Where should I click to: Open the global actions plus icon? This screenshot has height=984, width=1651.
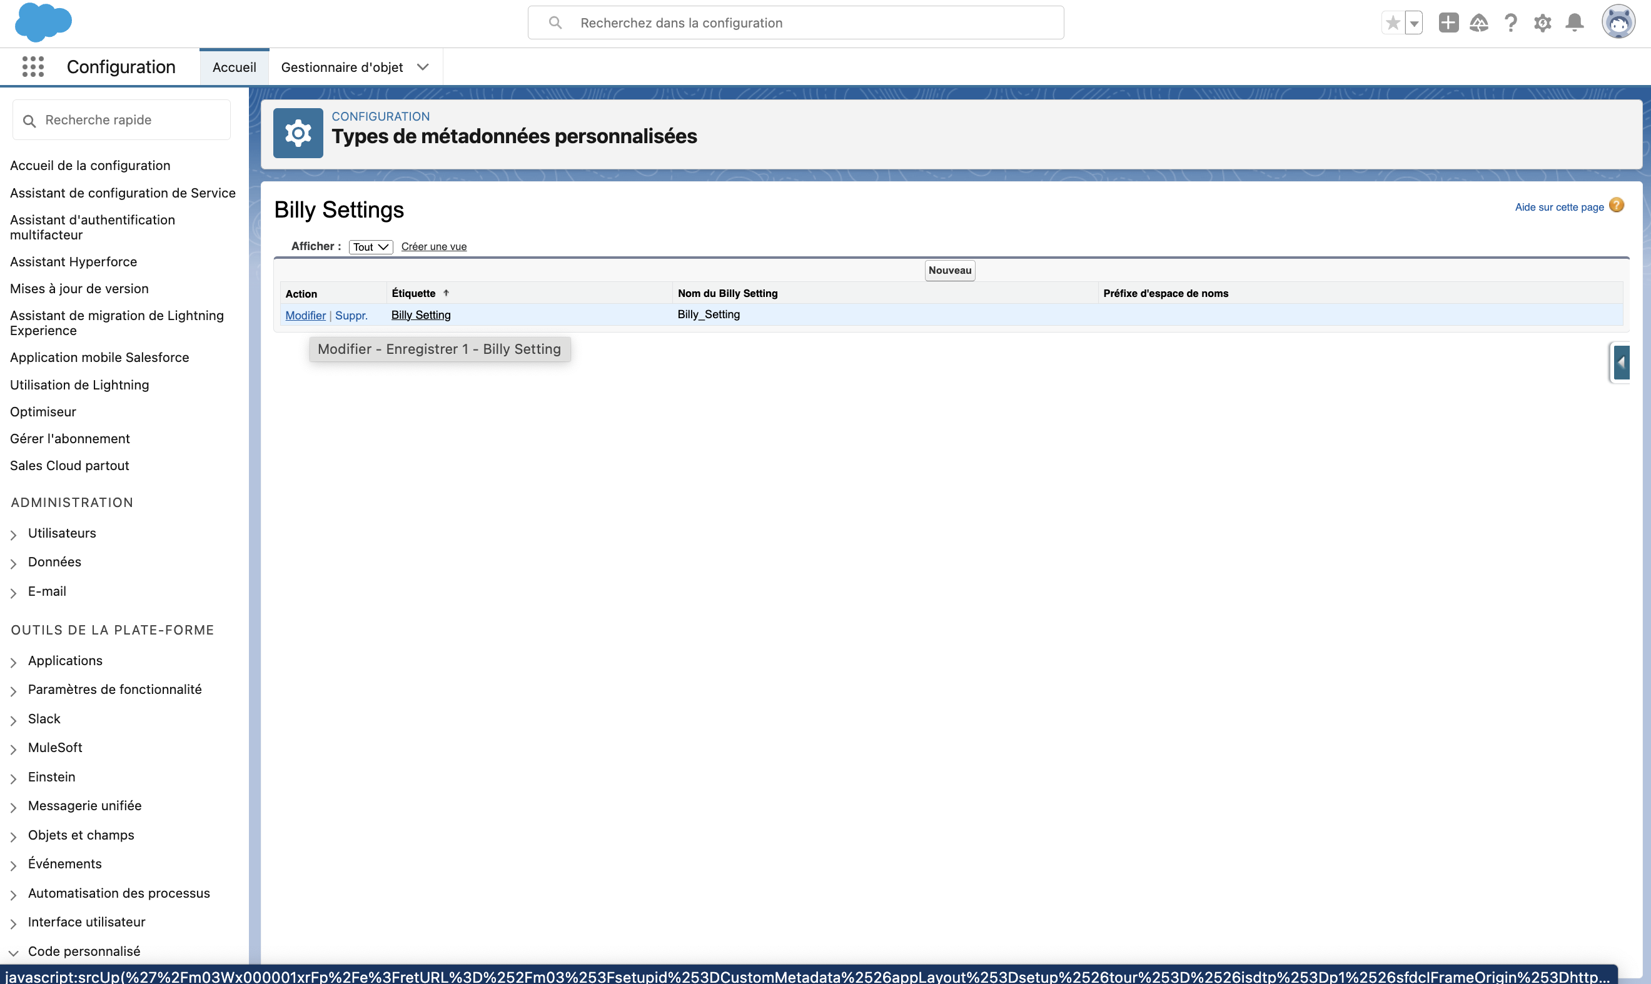1448,23
